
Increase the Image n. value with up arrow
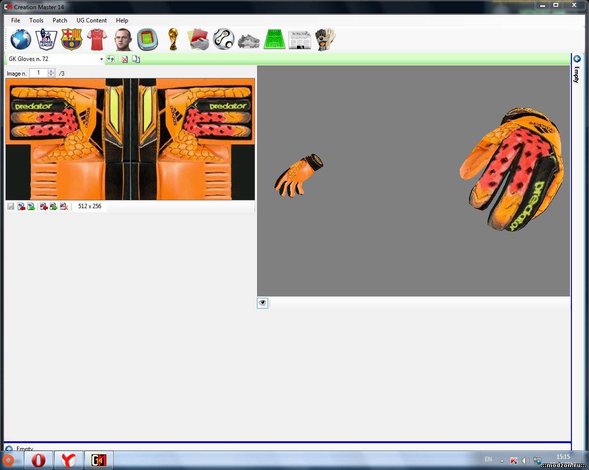[x=51, y=71]
